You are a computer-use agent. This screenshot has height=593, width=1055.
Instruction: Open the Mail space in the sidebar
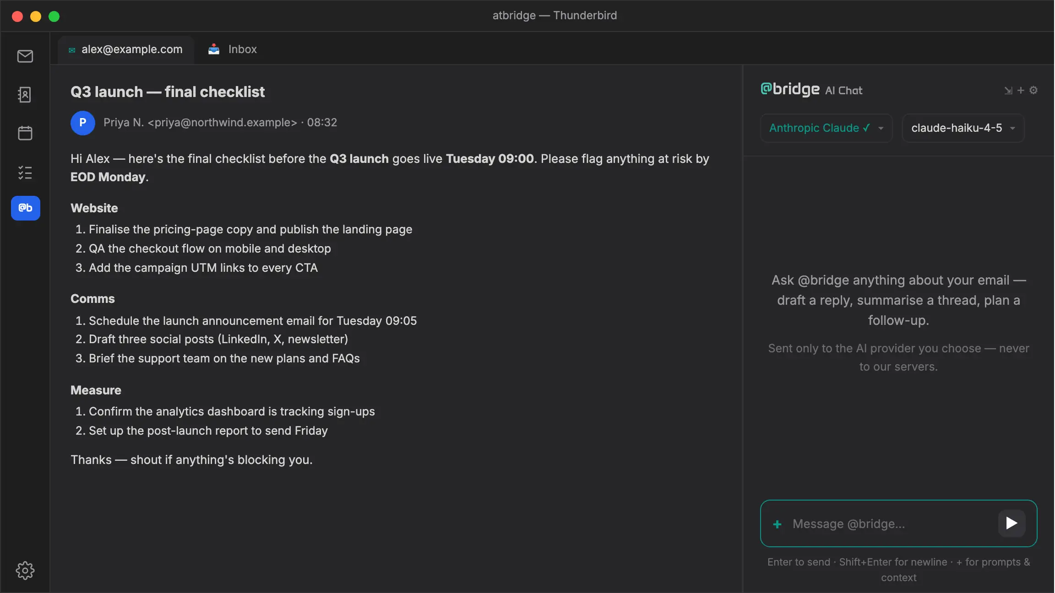point(25,56)
